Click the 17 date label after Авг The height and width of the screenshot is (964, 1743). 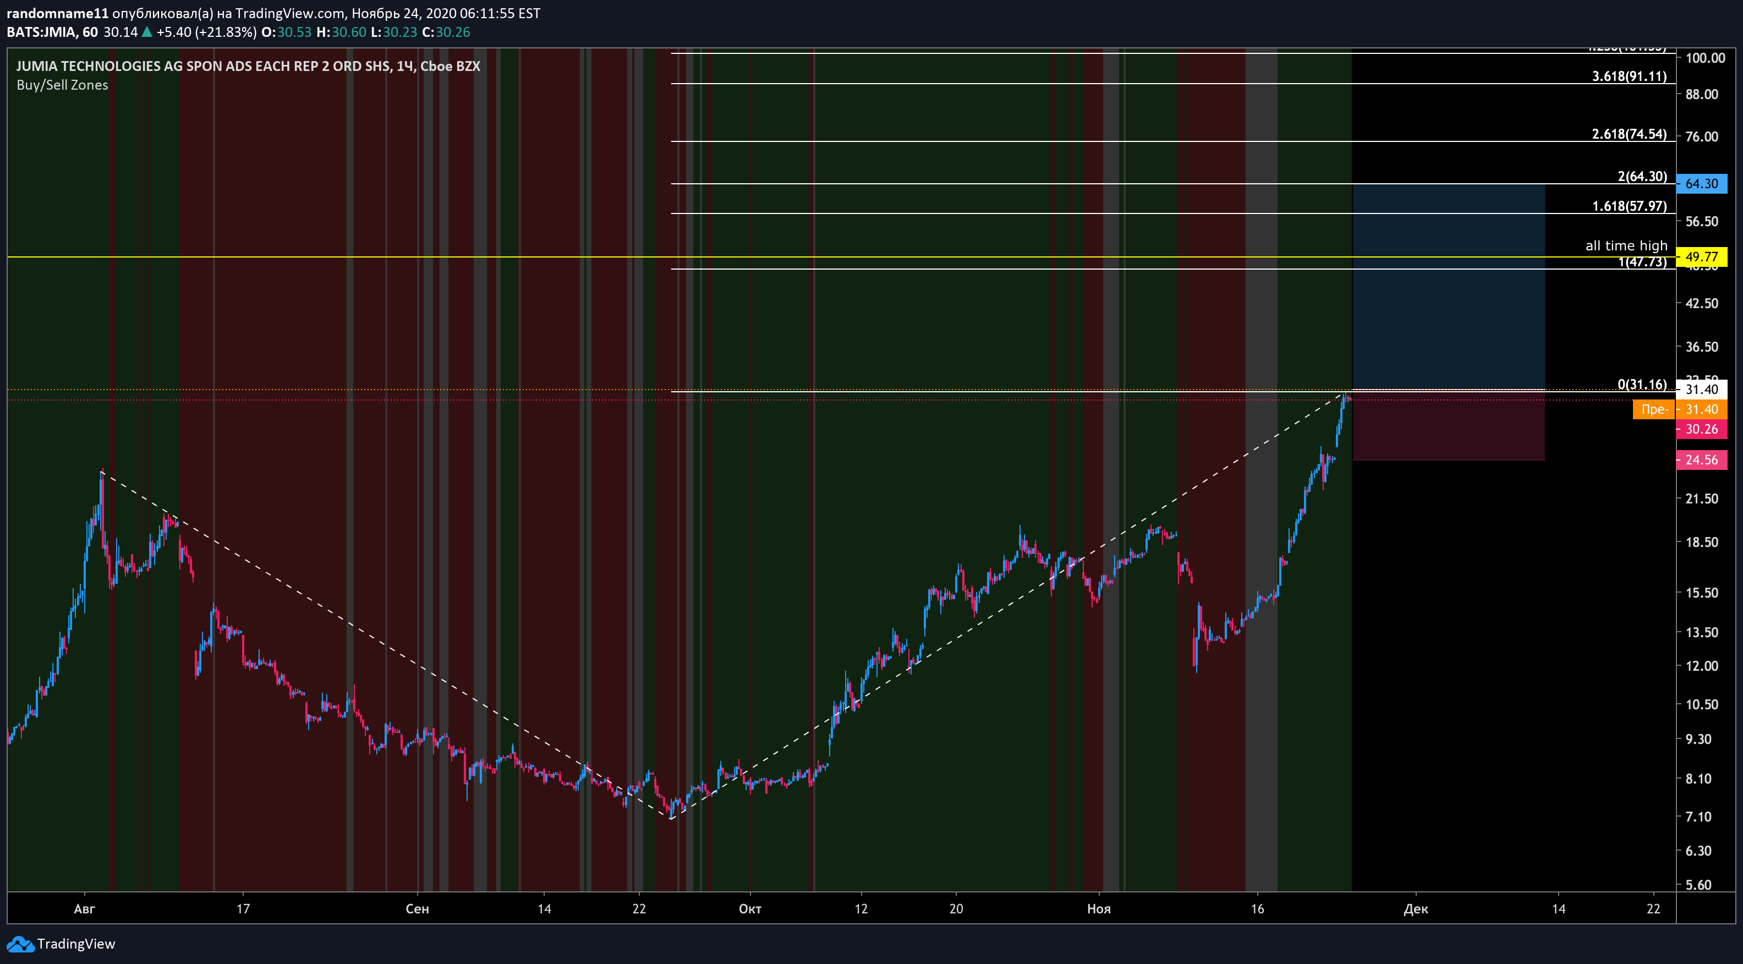tap(243, 908)
